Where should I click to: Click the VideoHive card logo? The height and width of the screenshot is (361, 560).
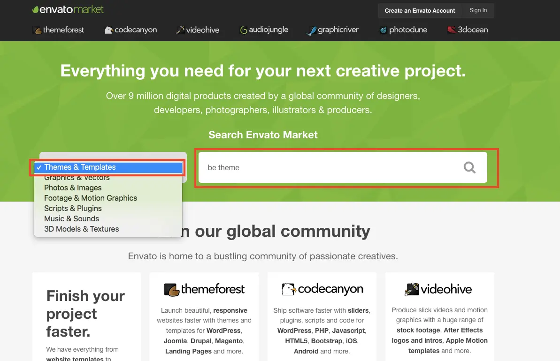tap(438, 289)
